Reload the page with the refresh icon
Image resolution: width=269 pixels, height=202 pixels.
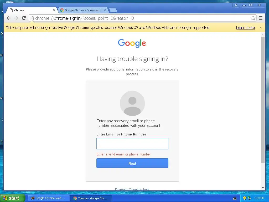24,18
